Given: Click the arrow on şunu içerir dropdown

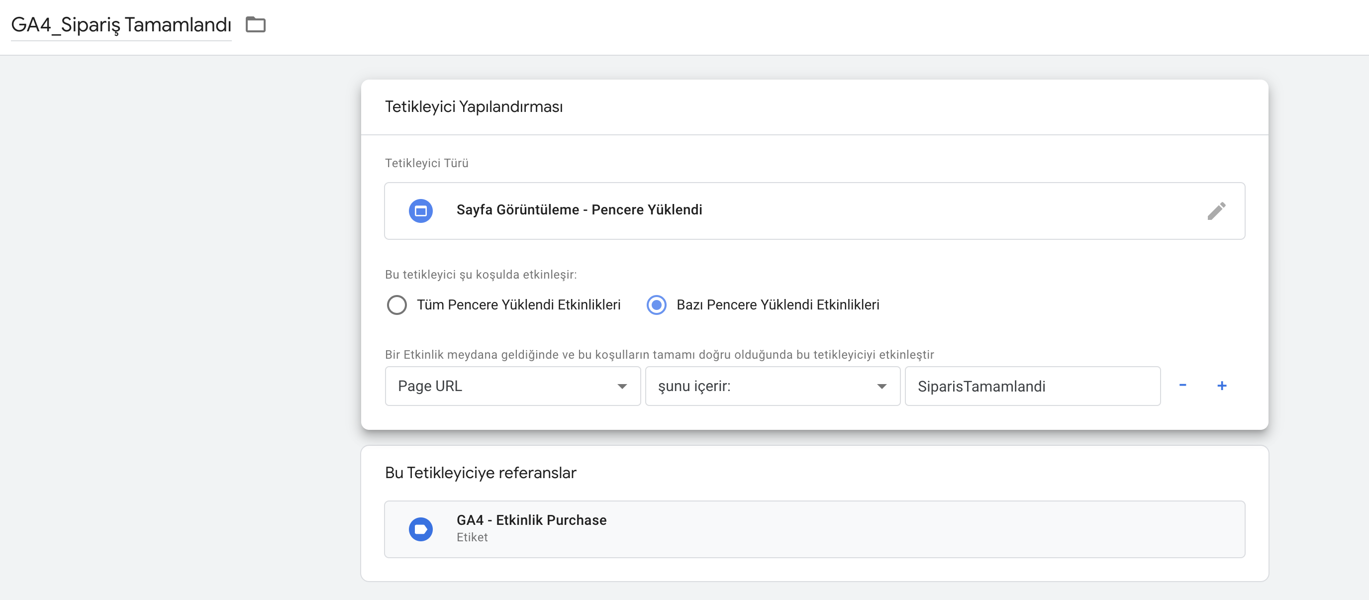Looking at the screenshot, I should click(881, 387).
